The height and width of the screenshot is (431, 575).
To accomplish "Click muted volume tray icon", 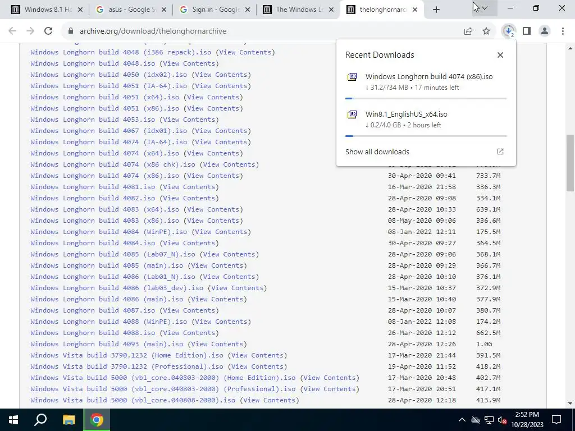I will coord(503,420).
